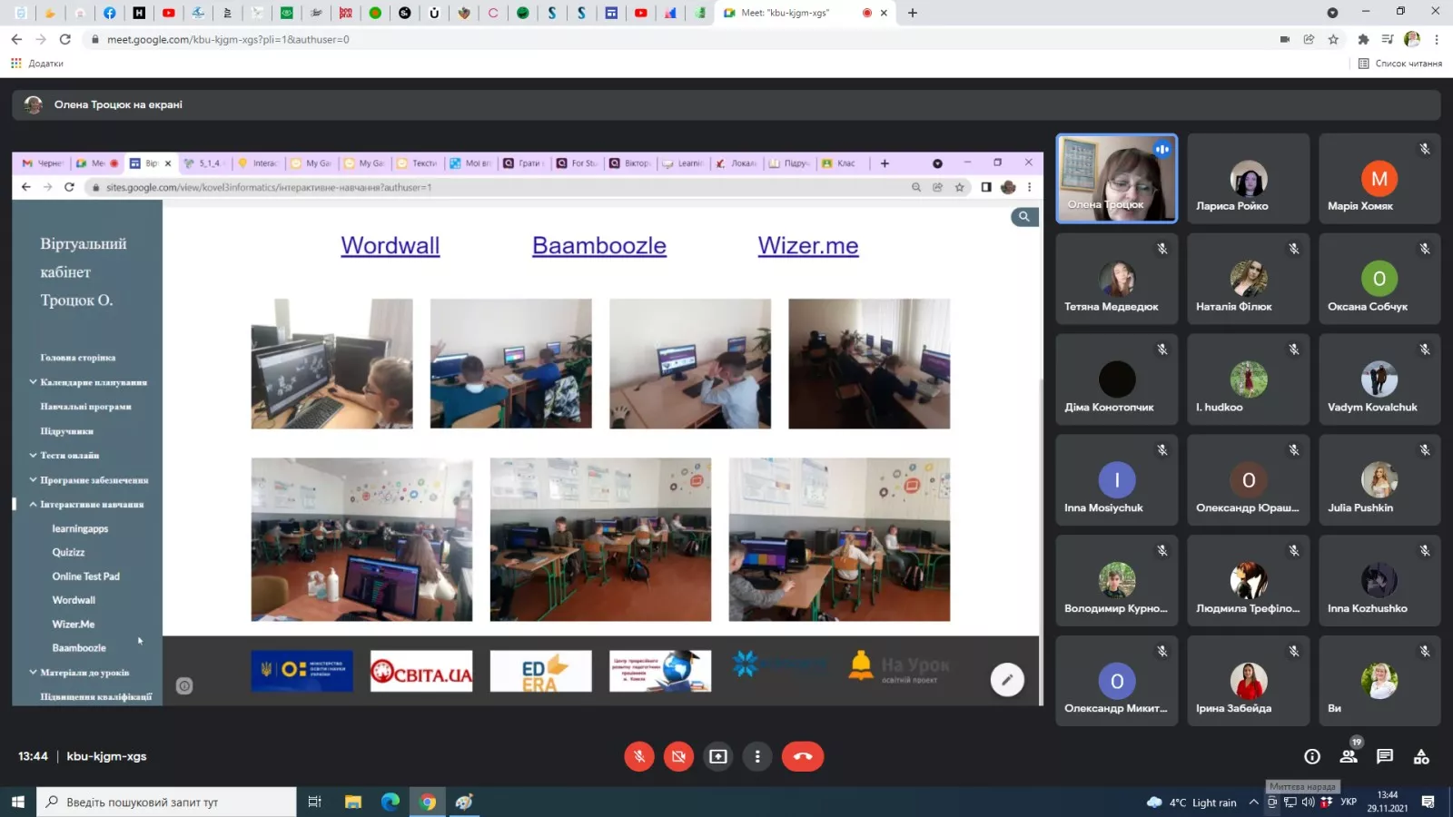Bookmark this page with the star icon
1453x817 pixels.
coord(1333,39)
